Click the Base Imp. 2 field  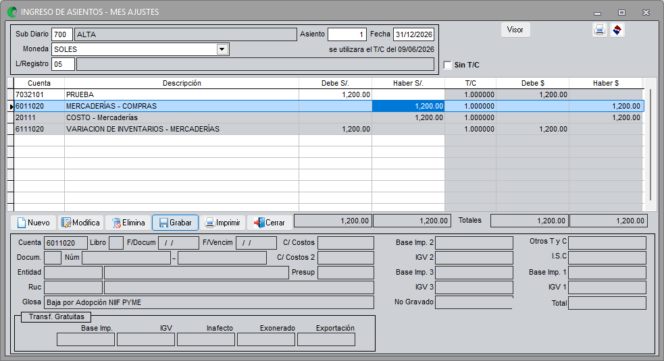click(474, 243)
